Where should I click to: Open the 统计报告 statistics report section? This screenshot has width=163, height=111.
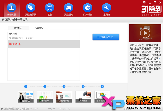[x=88, y=9]
